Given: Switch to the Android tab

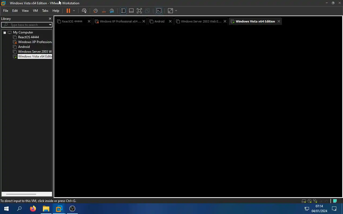Looking at the screenshot, I should tap(159, 21).
